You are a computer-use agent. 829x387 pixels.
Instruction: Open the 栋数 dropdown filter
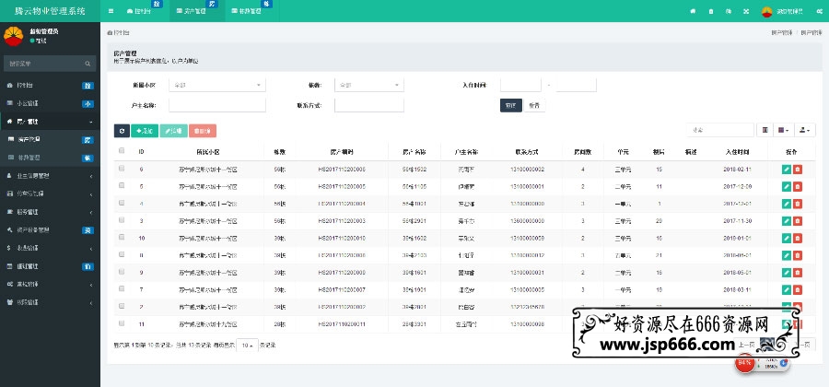tap(368, 85)
